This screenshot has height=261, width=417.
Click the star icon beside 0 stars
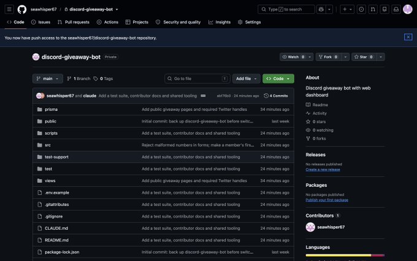(x=308, y=122)
